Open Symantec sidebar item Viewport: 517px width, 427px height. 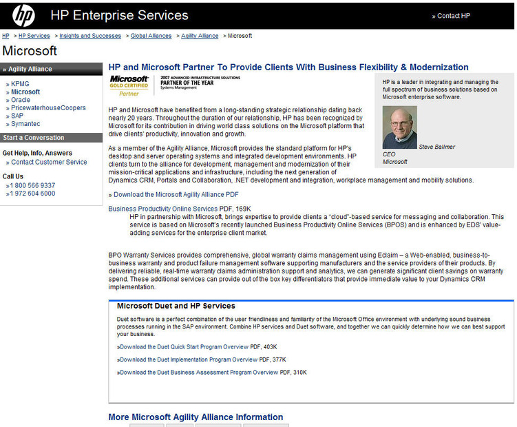coord(25,124)
